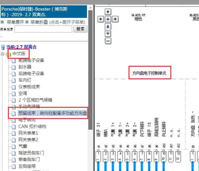This screenshot has height=171, width=199.
Task: Click the 喇叭 pin label
Action: pos(106,133)
